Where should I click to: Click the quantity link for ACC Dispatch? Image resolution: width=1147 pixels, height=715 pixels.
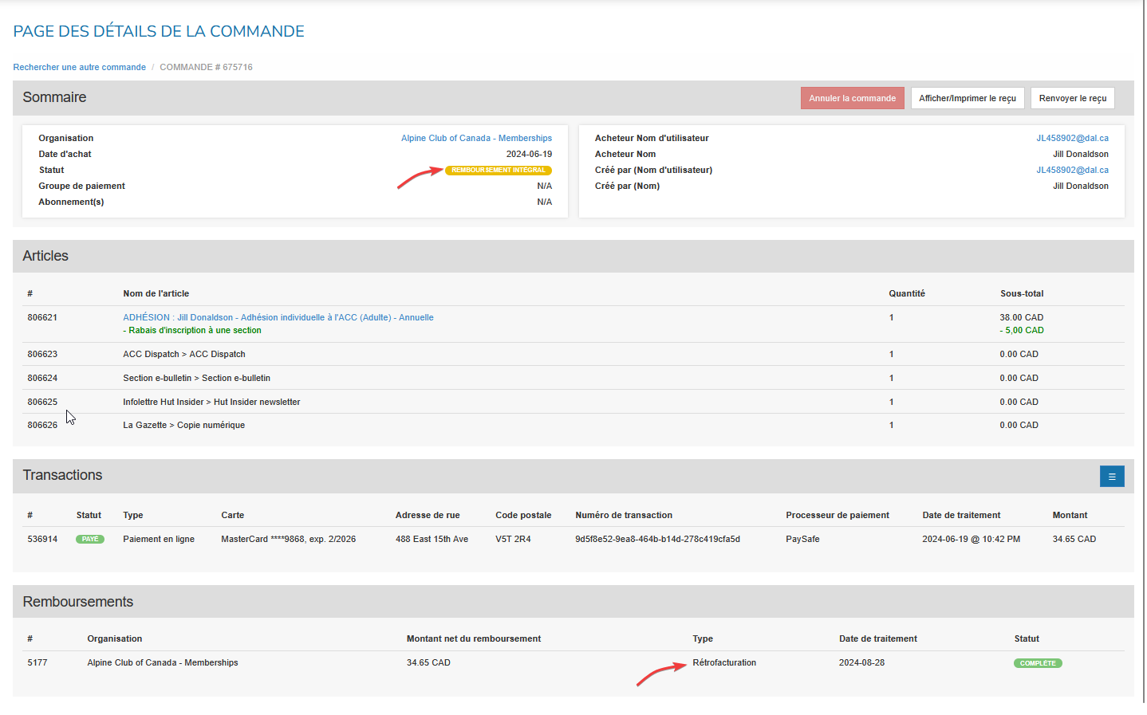point(891,354)
